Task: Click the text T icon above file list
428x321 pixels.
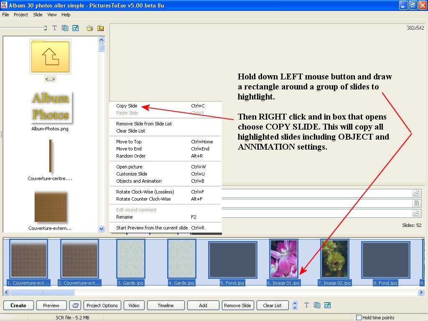Action: (x=54, y=28)
